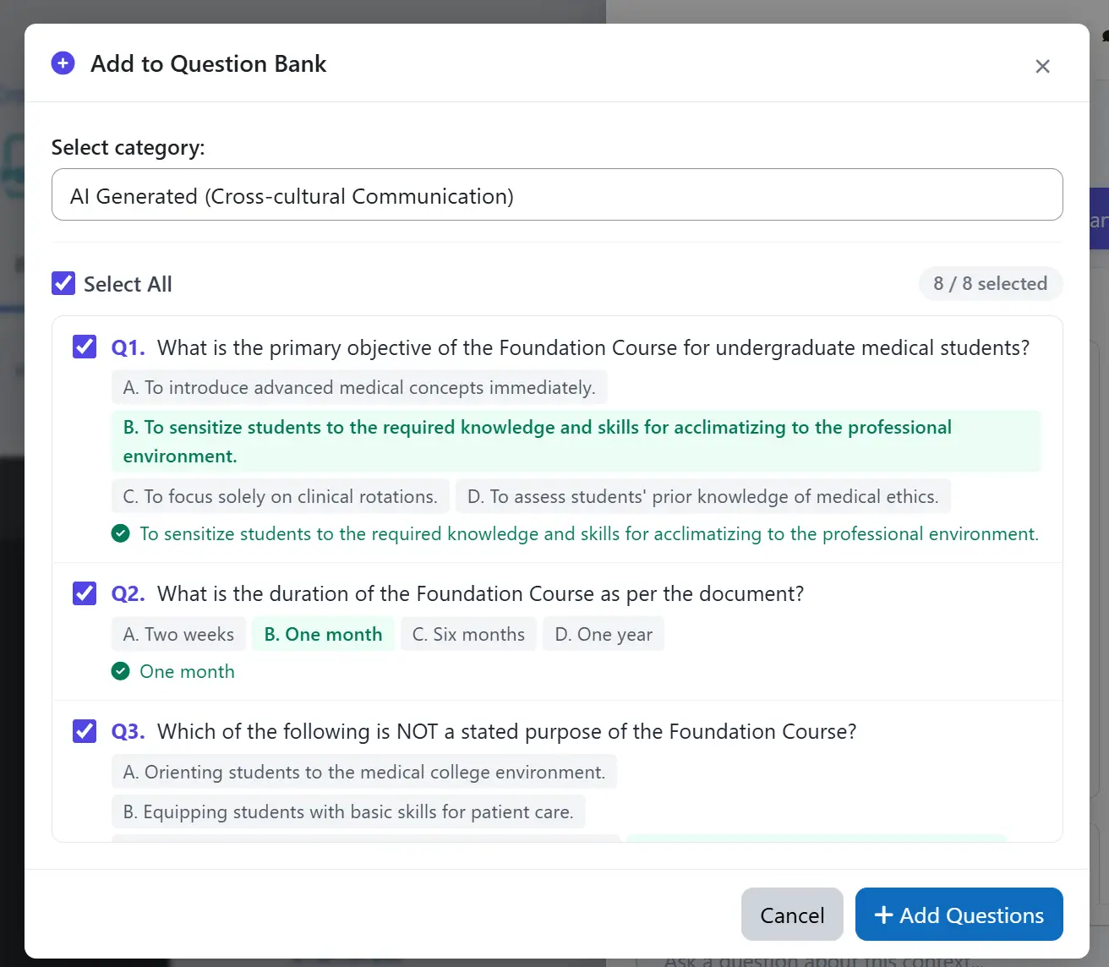
Task: Click the Q2 question text about course duration
Action: 480,593
